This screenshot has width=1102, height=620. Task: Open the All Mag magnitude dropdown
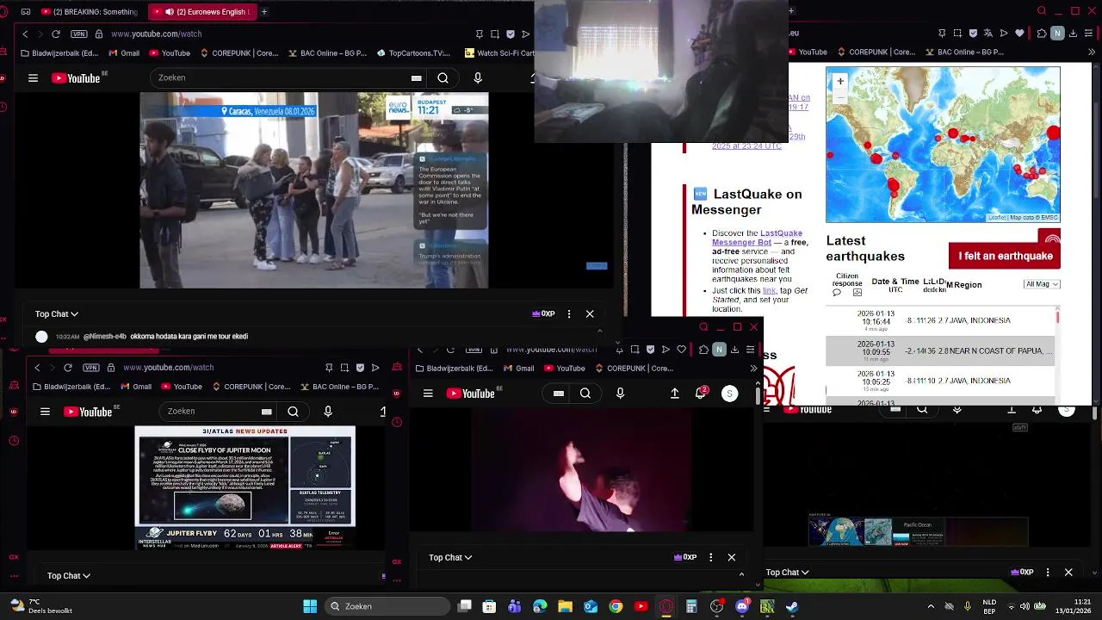(1041, 284)
